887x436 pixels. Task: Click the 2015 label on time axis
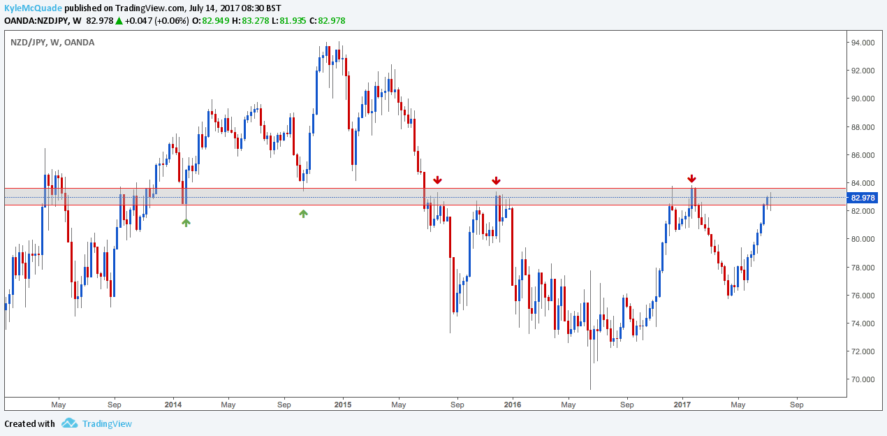(342, 405)
